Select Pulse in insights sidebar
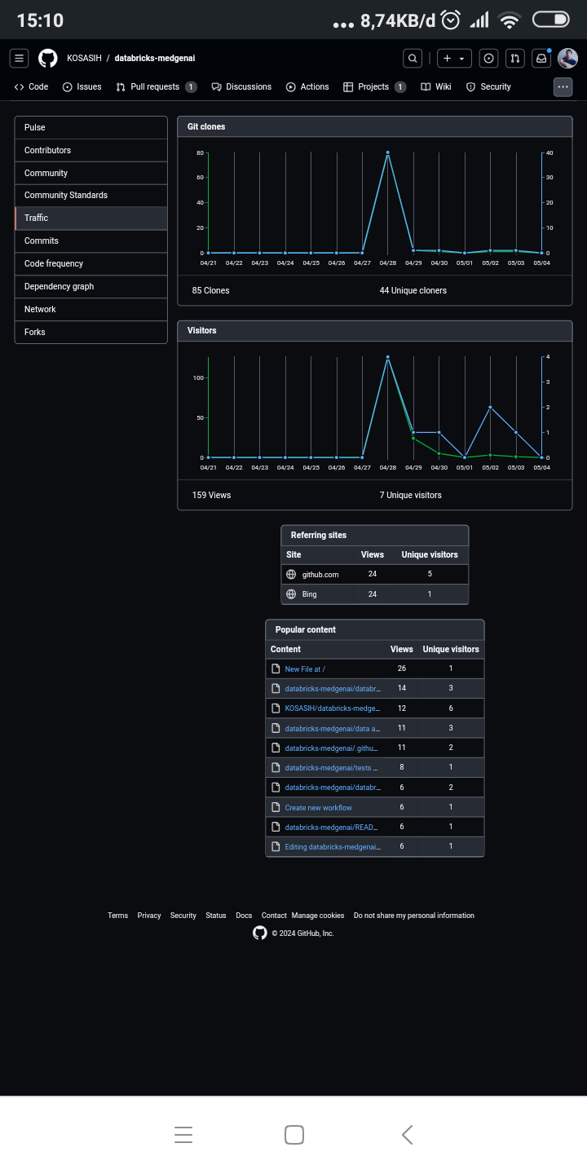Image resolution: width=587 pixels, height=1174 pixels. click(x=91, y=127)
